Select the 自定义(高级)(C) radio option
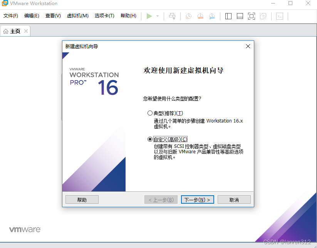This screenshot has height=248, width=317. point(150,139)
